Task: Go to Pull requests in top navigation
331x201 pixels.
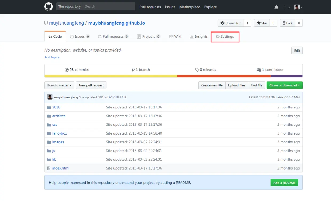Action: point(150,7)
